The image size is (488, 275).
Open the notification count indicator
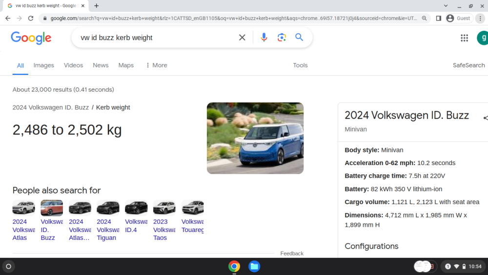coord(448,267)
